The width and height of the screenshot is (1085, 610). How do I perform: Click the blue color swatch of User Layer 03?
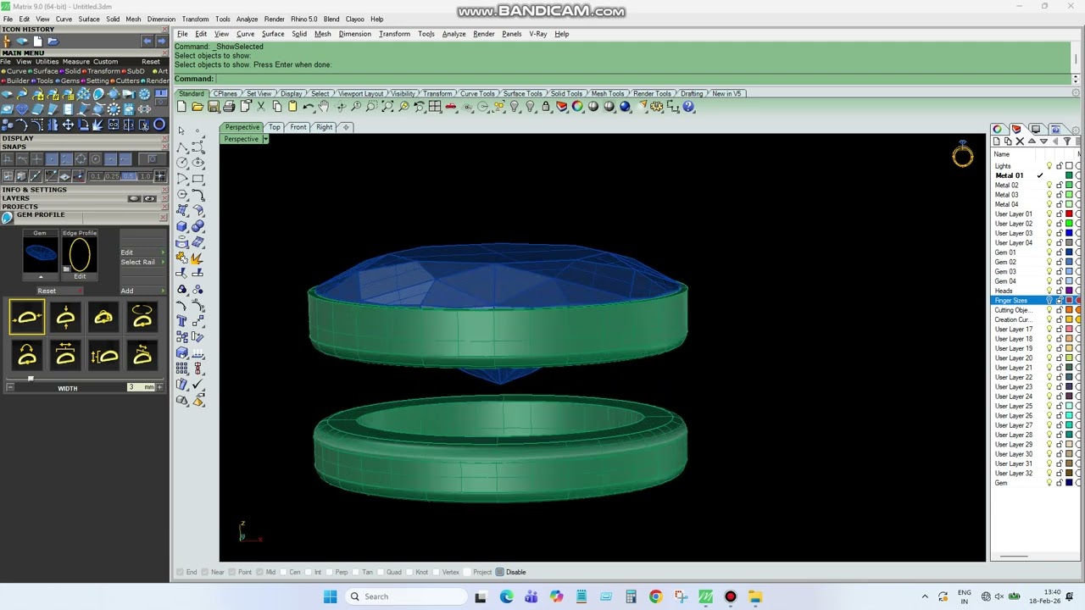pyautogui.click(x=1070, y=233)
